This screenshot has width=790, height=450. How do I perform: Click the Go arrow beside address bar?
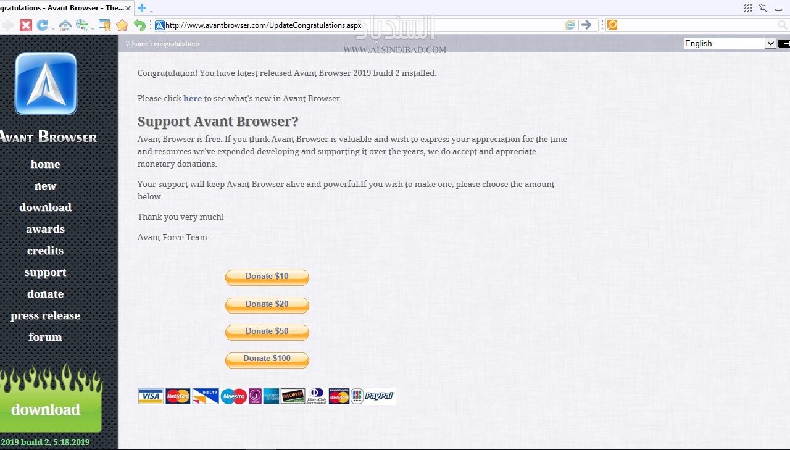[586, 25]
